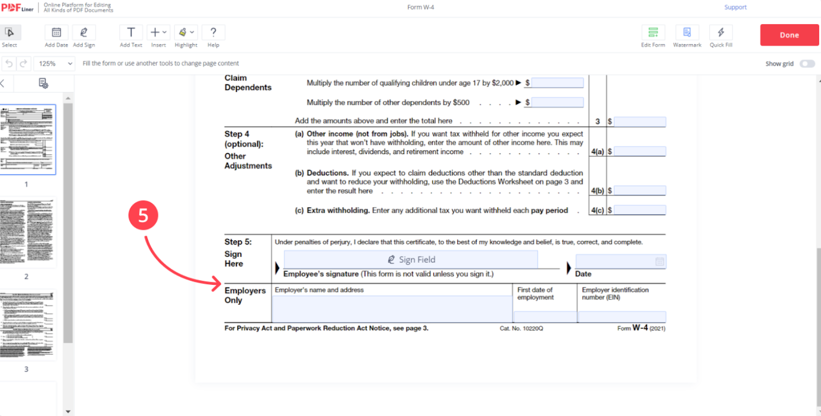The height and width of the screenshot is (416, 821).
Task: Open the Support link
Action: pyautogui.click(x=735, y=7)
